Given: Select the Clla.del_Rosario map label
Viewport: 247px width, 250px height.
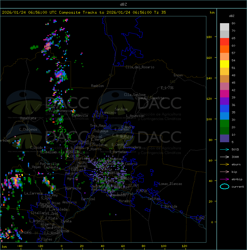Looking at the screenshot, I should 140,67.
